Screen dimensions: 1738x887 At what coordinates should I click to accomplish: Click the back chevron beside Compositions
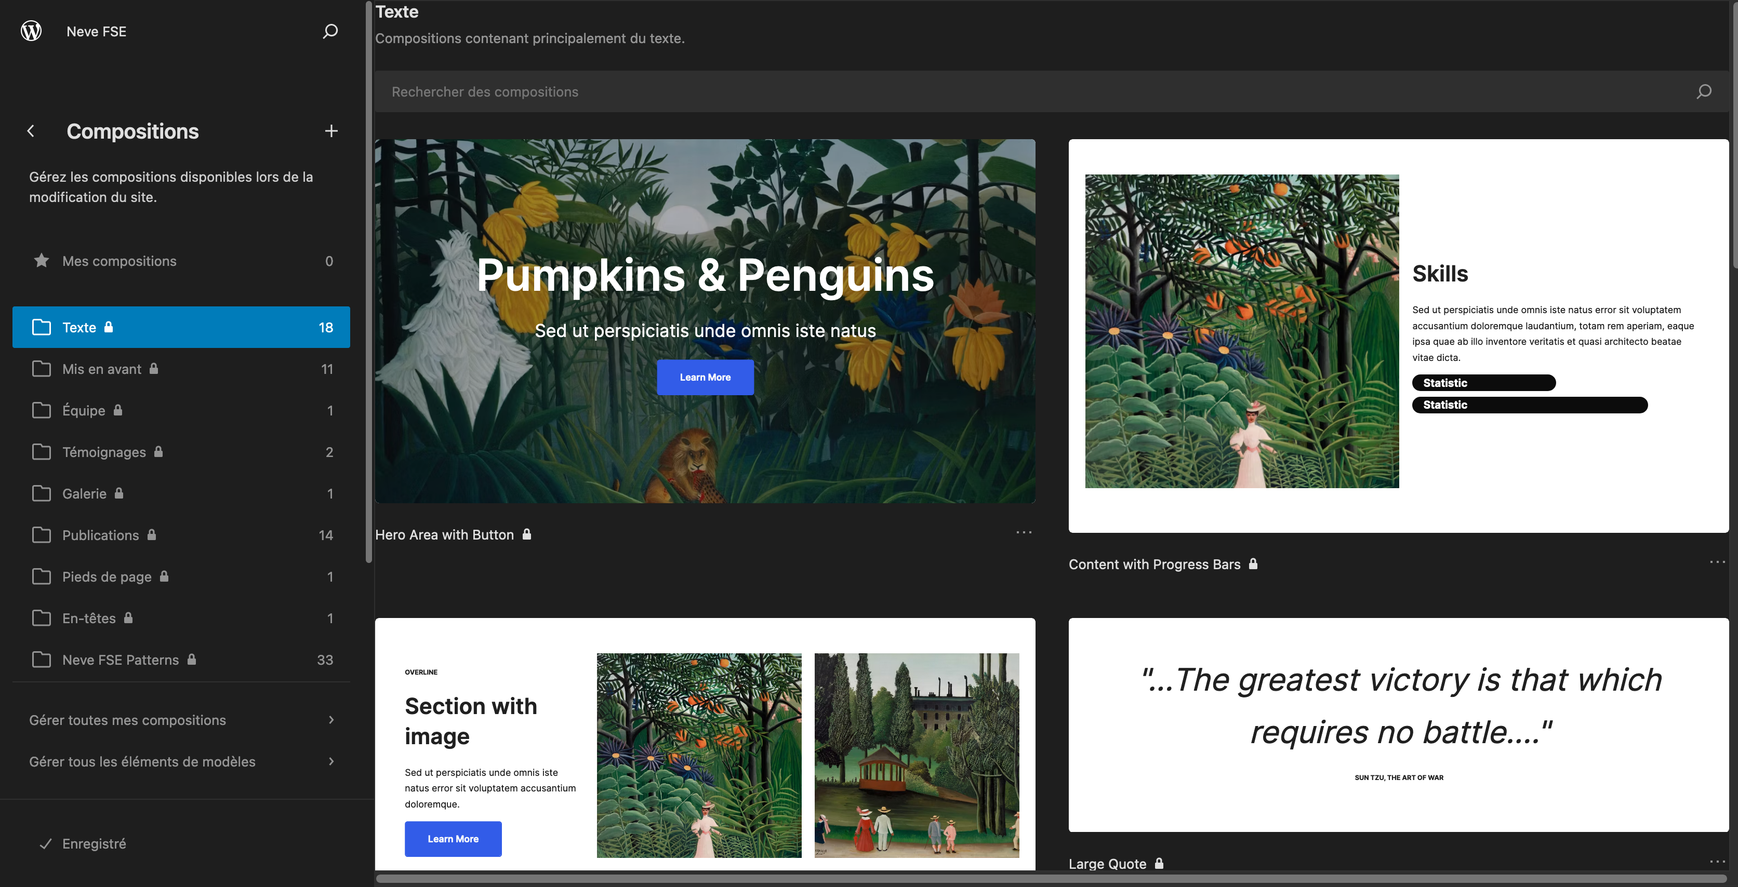click(x=30, y=131)
